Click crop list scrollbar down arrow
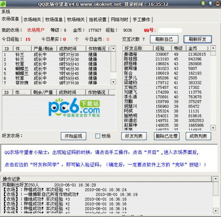The image size is (221, 217). point(113,82)
